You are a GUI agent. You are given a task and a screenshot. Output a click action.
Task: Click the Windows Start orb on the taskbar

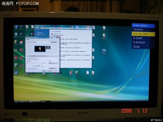tap(16, 102)
